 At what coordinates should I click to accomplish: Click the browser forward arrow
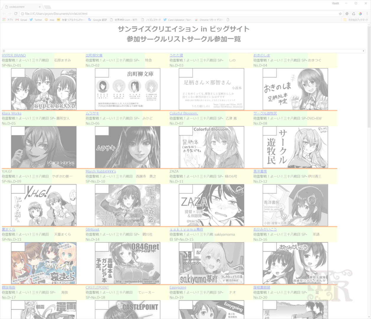coord(10,14)
